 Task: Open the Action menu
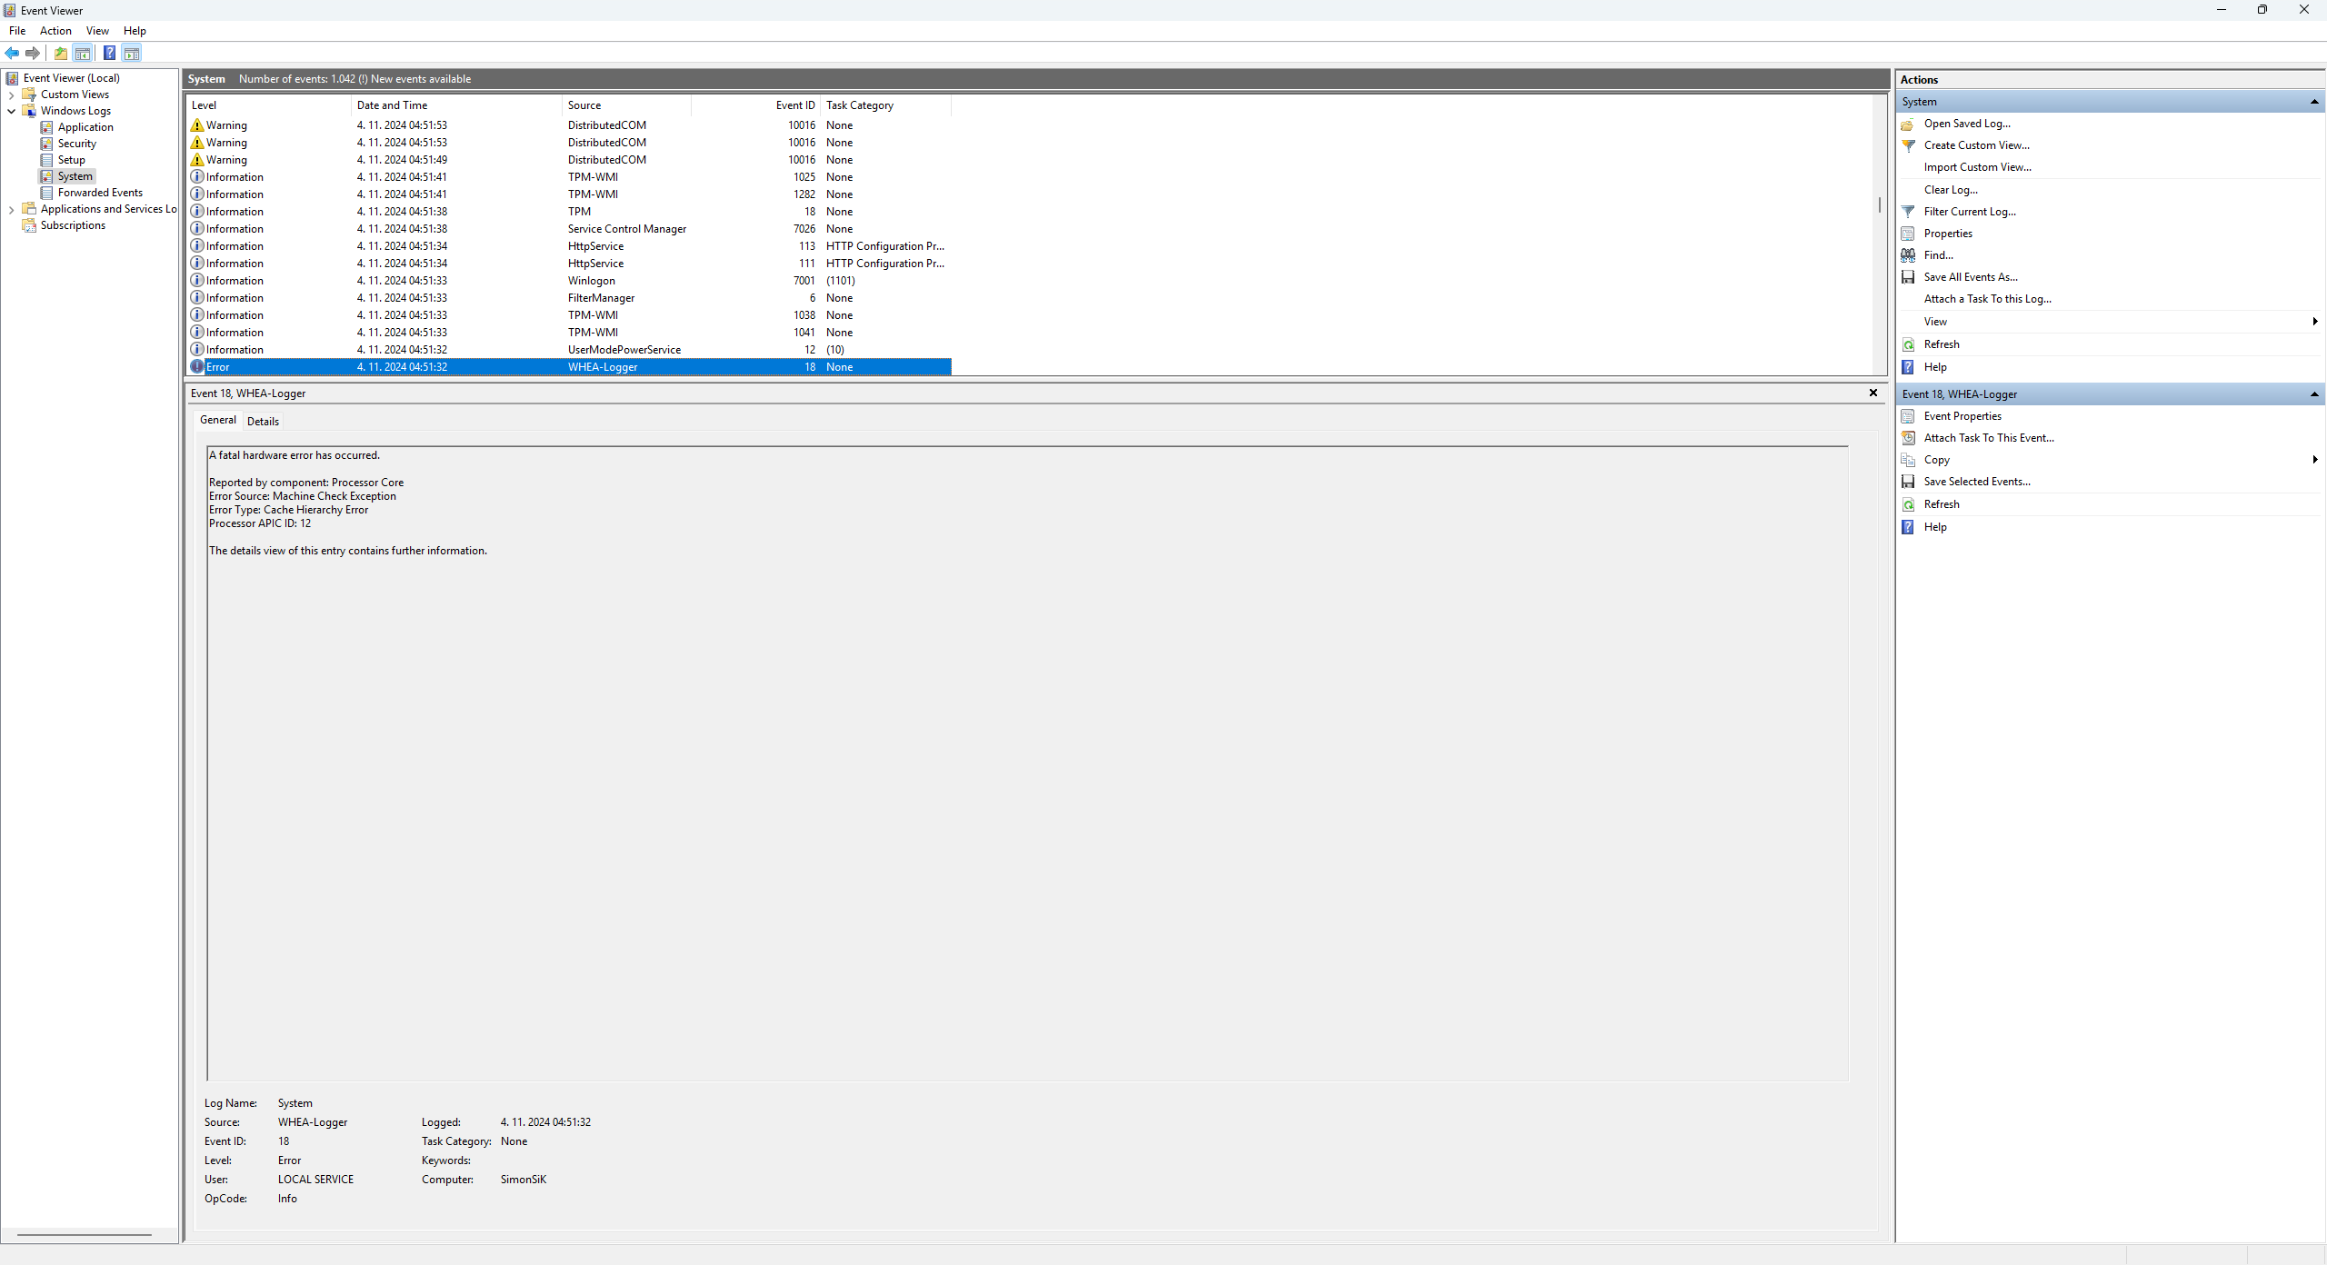coord(55,31)
